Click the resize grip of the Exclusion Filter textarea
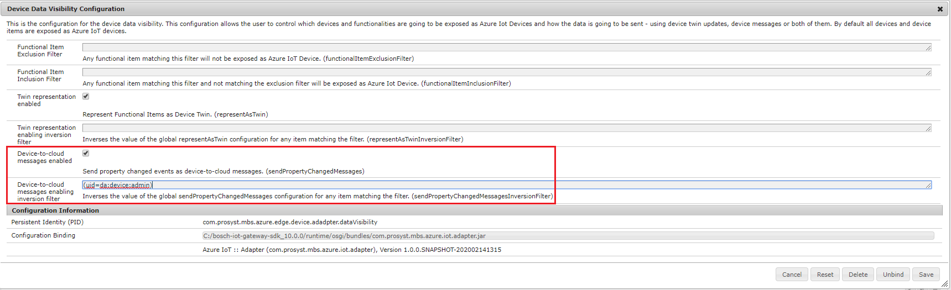 (928, 48)
